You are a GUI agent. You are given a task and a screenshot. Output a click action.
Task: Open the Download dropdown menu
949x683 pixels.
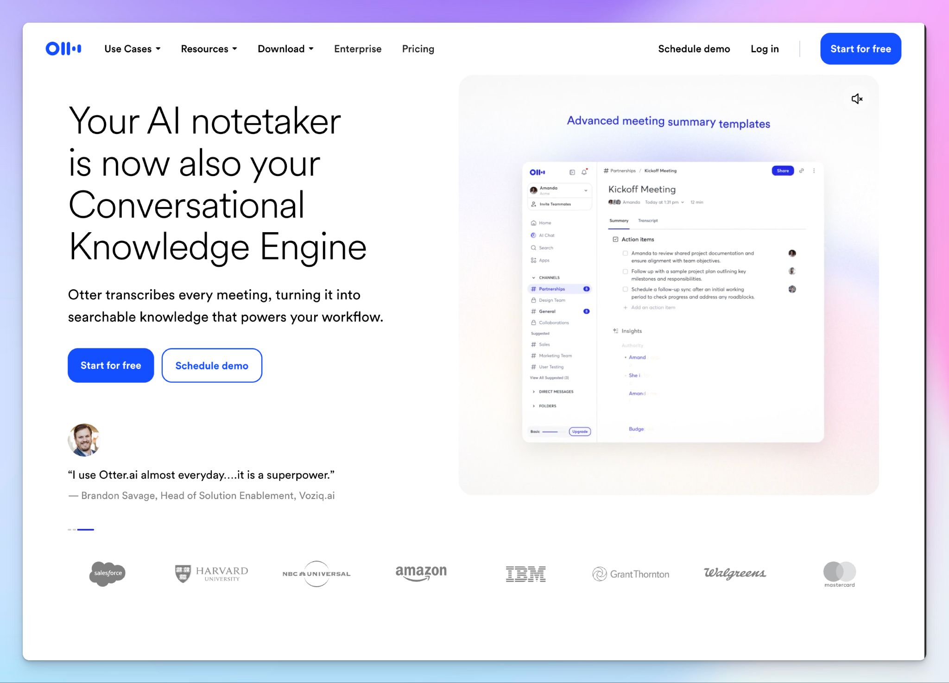coord(286,49)
